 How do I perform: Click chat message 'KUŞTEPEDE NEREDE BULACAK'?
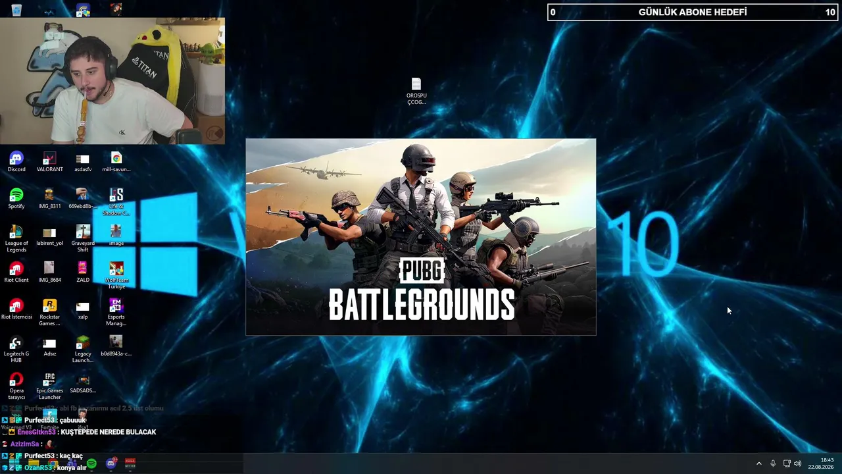click(x=109, y=432)
